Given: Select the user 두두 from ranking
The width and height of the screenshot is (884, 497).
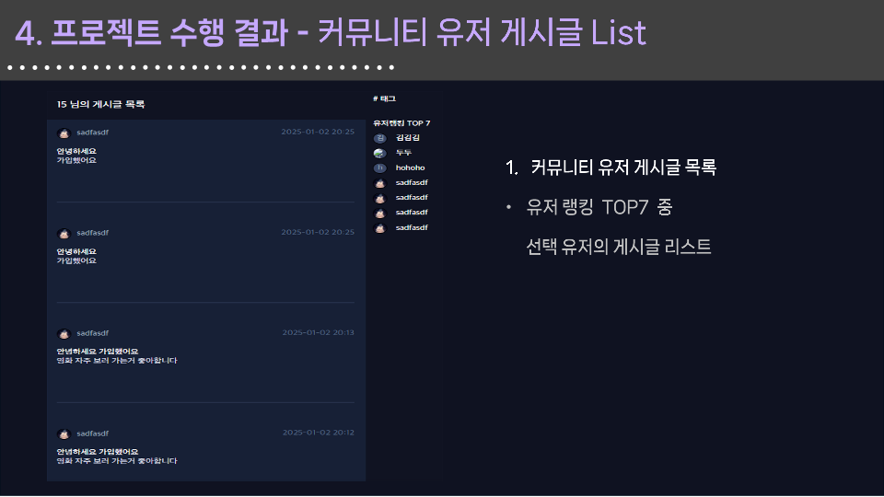Looking at the screenshot, I should coord(403,153).
